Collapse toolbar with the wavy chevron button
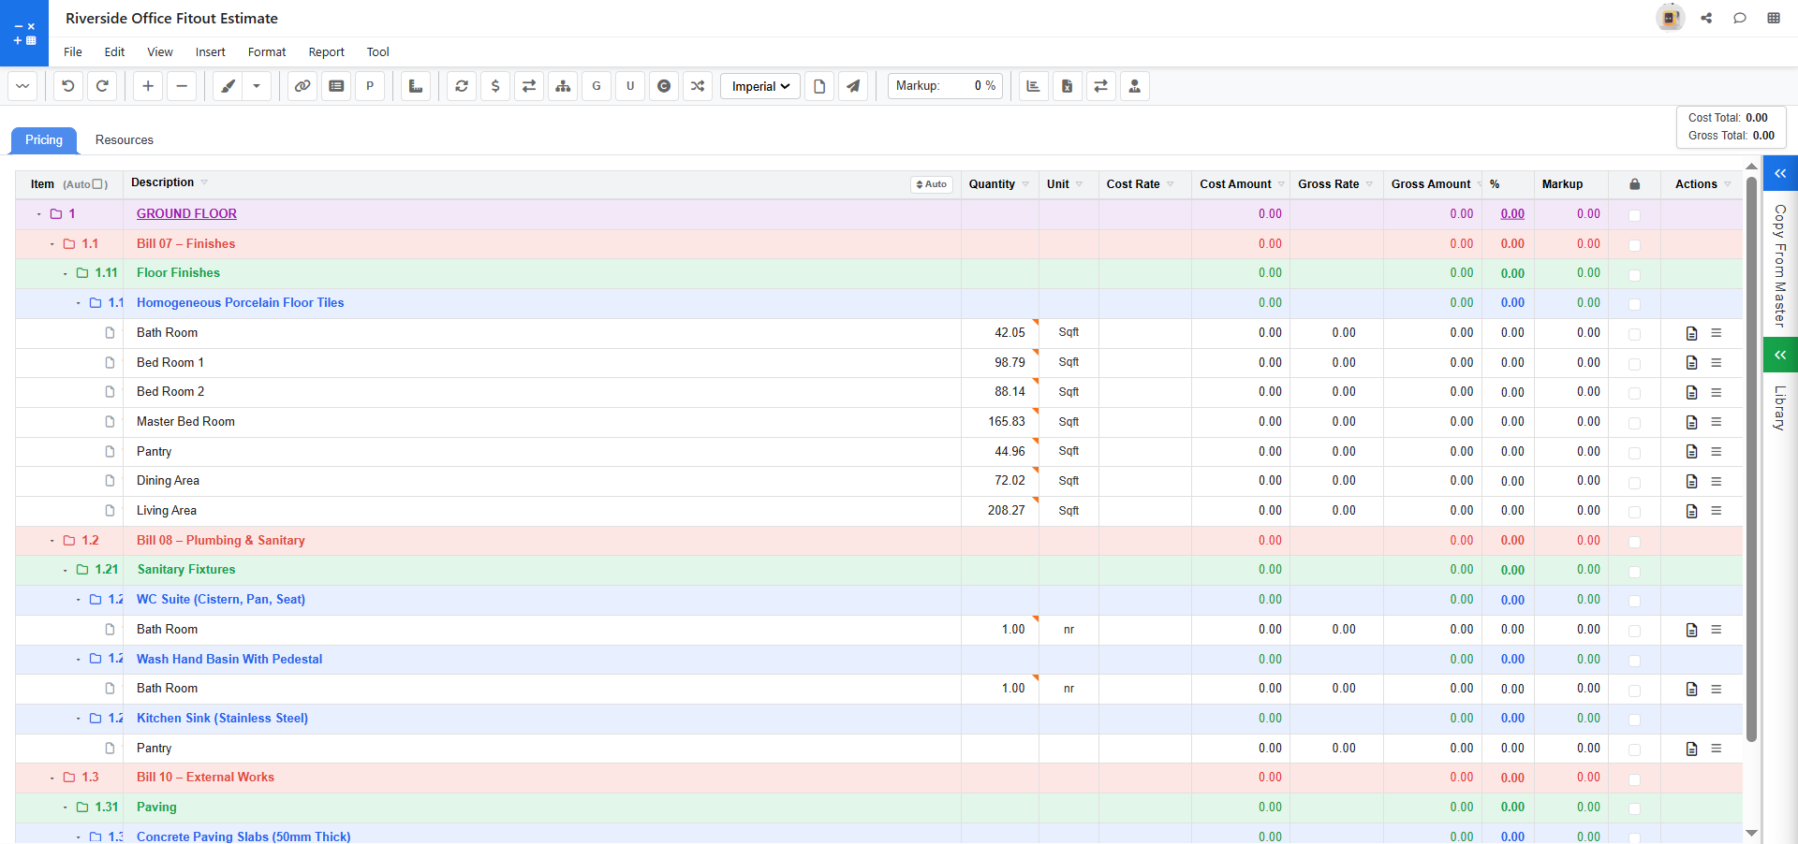Screen dimensions: 1798x844 (x=22, y=86)
